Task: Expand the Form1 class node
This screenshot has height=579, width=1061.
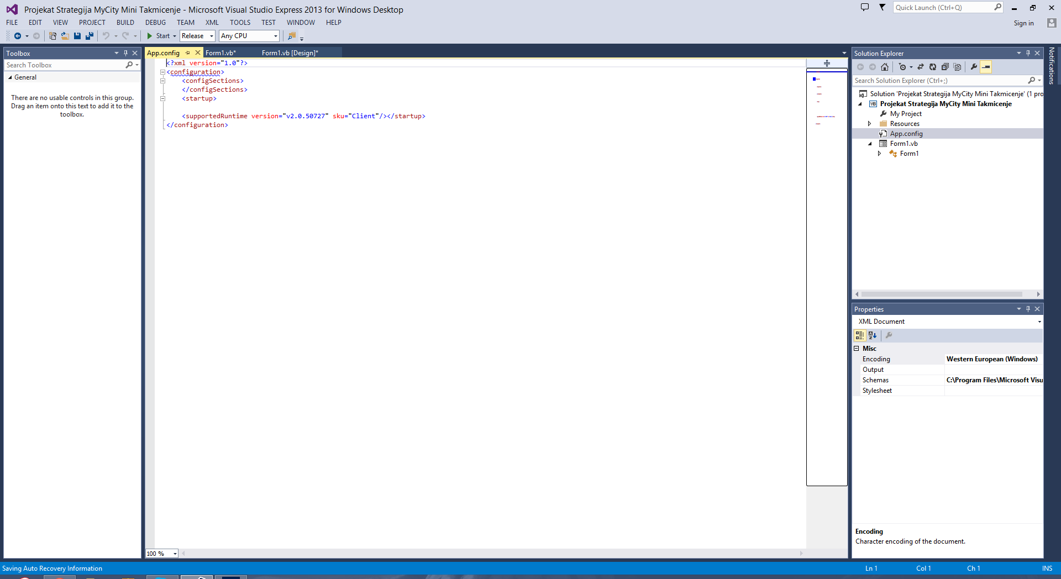Action: (x=880, y=154)
